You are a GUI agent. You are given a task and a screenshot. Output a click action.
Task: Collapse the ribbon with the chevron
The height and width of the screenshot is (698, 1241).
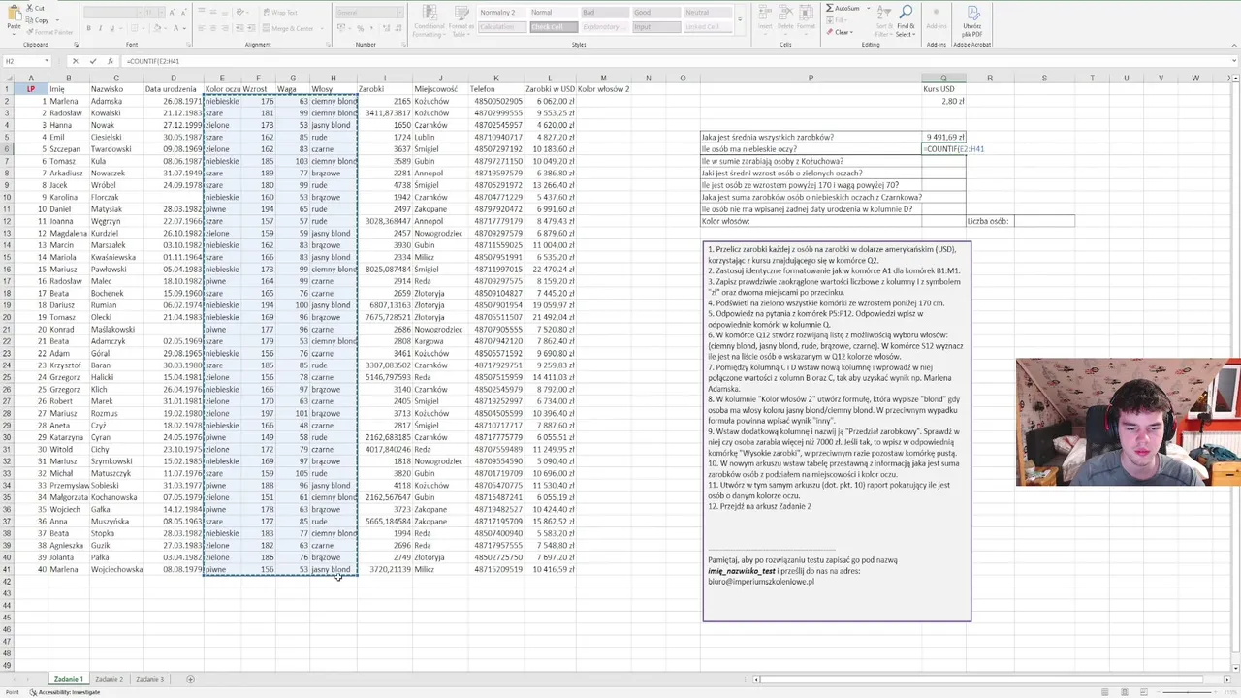(x=1233, y=44)
